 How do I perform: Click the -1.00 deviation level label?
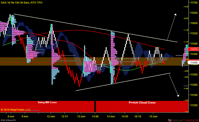pyautogui.click(x=186, y=89)
